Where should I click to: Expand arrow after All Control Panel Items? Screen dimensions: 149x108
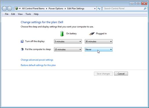tap(47, 9)
